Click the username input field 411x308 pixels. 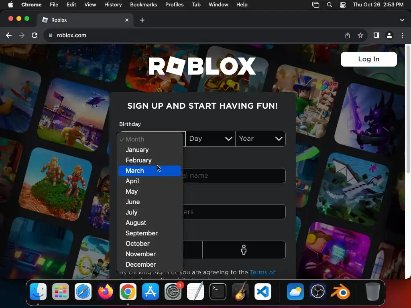coord(234,176)
